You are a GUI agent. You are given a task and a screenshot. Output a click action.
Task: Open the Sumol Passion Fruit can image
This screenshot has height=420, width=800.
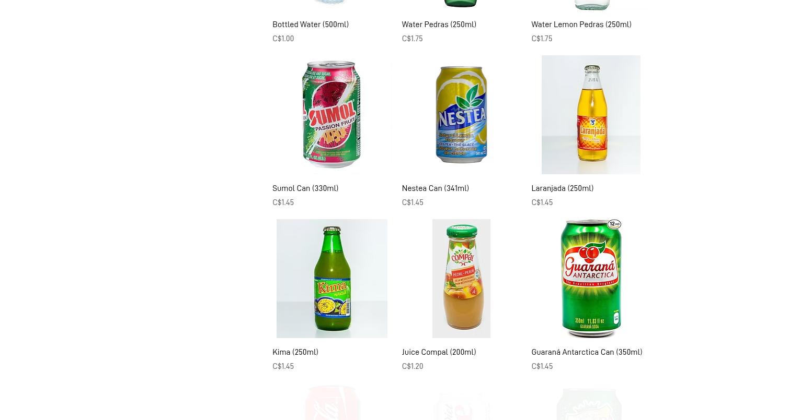click(332, 115)
